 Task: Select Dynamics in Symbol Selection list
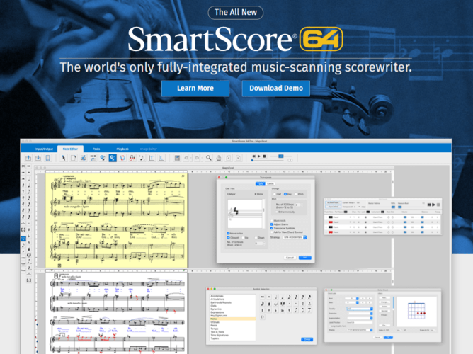tap(216, 309)
